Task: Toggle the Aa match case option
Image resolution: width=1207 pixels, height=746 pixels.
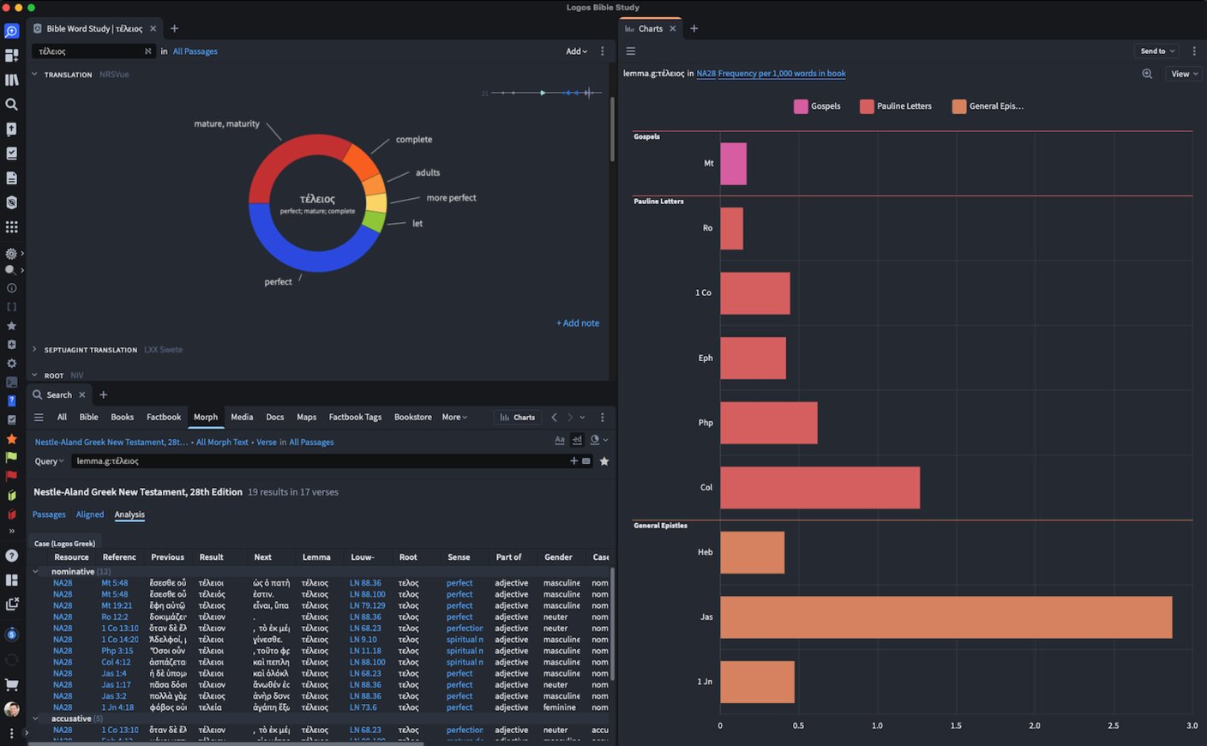Action: pyautogui.click(x=560, y=440)
